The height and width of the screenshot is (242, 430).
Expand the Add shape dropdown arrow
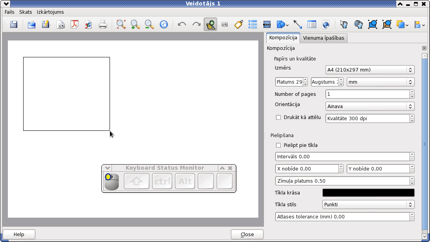pyautogui.click(x=287, y=25)
